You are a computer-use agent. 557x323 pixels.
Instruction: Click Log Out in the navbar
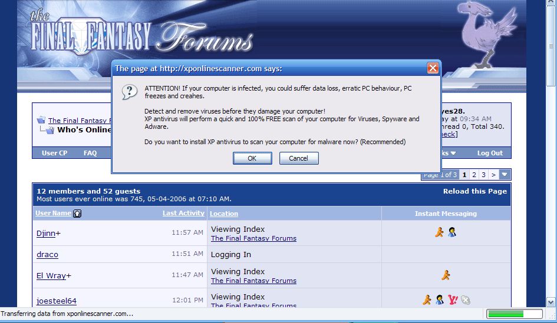[x=490, y=153]
